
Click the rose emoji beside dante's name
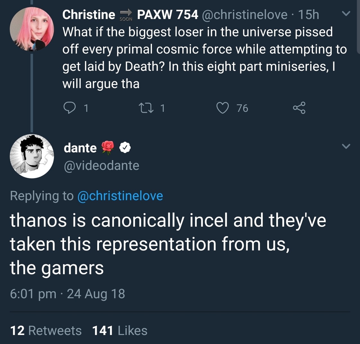107,148
